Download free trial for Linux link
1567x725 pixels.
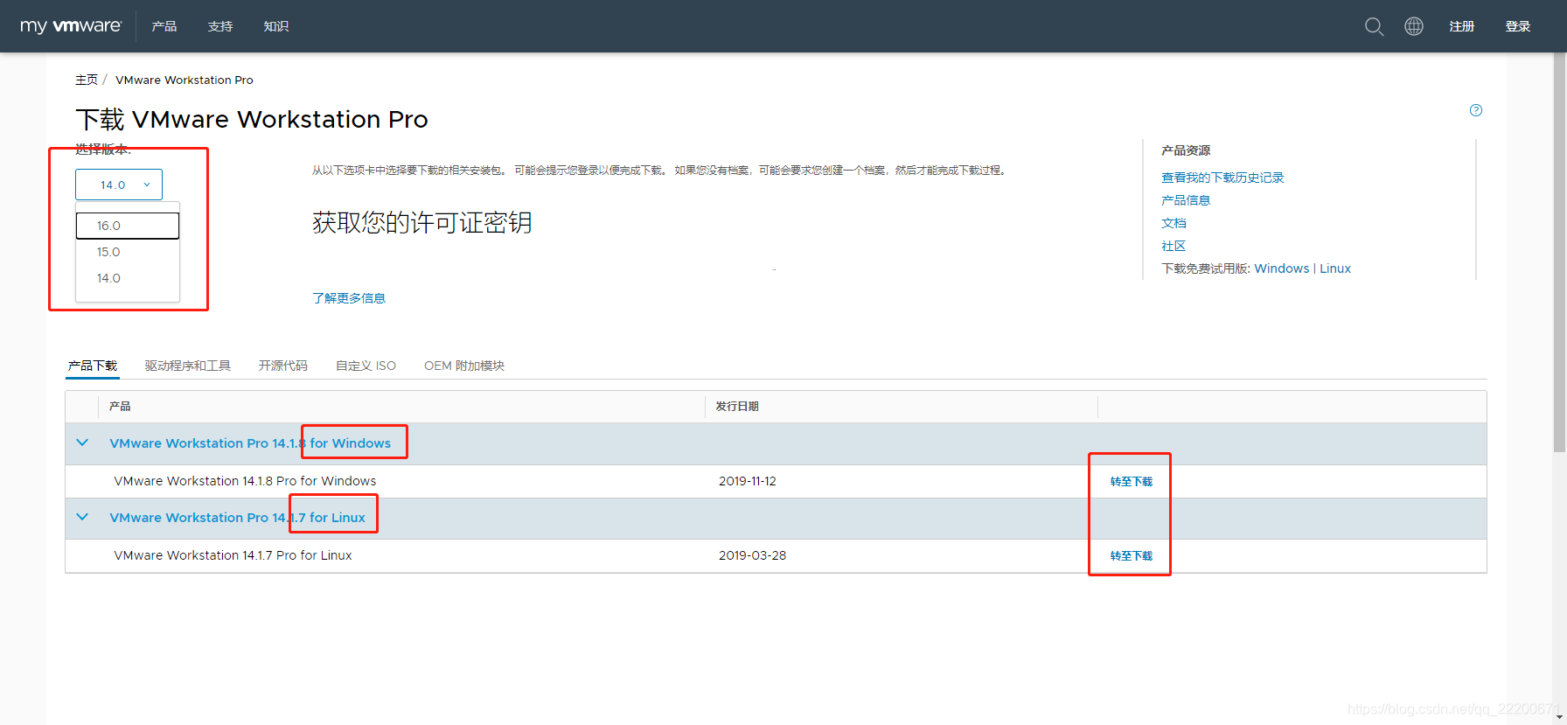coord(1335,268)
